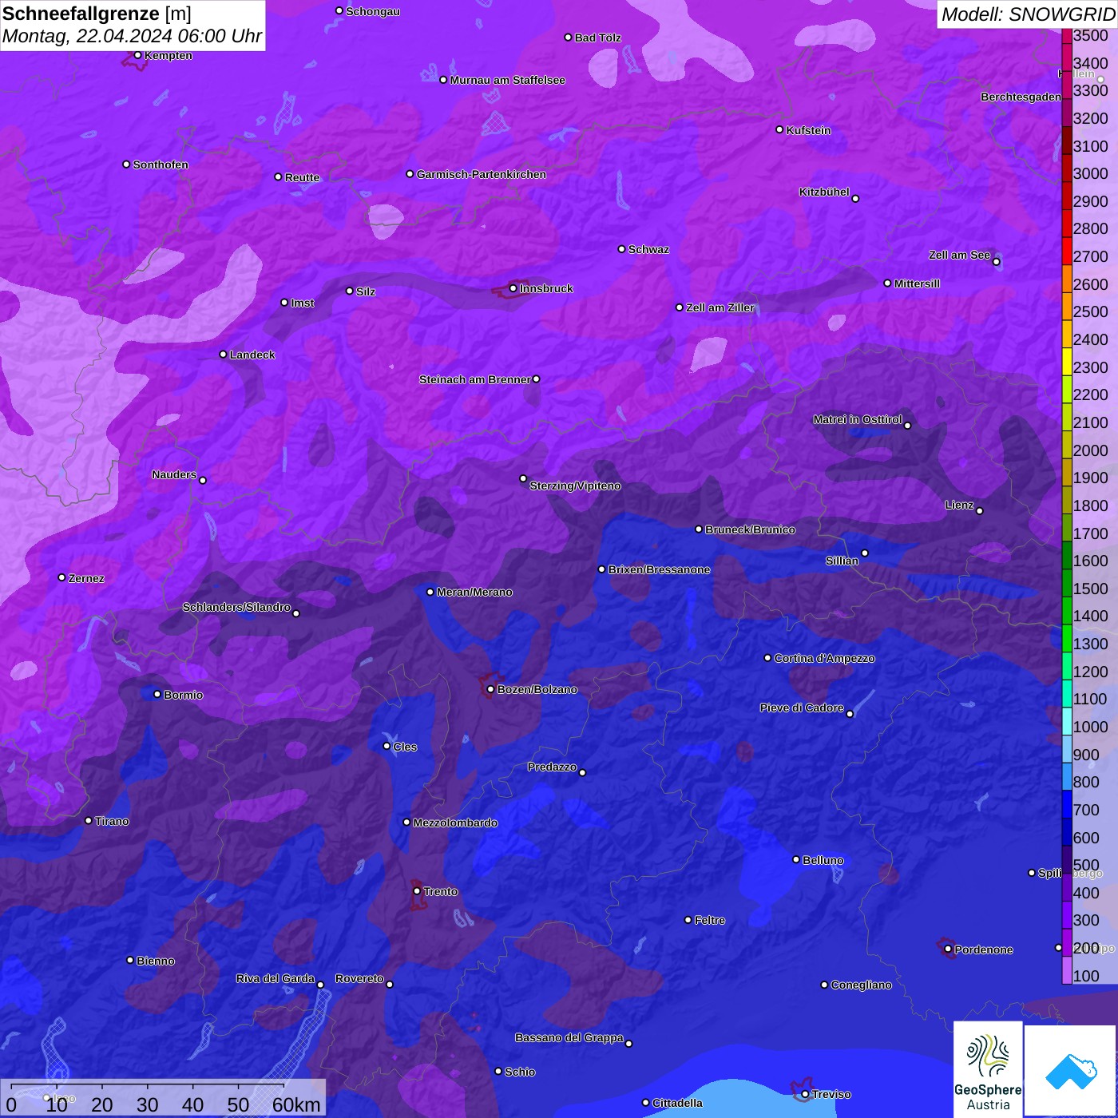
Task: Click the Mezzolombardo label
Action: 455,823
